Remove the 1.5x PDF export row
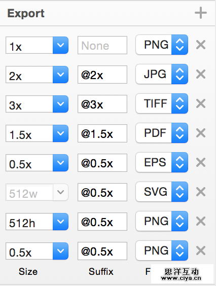 click(x=201, y=133)
